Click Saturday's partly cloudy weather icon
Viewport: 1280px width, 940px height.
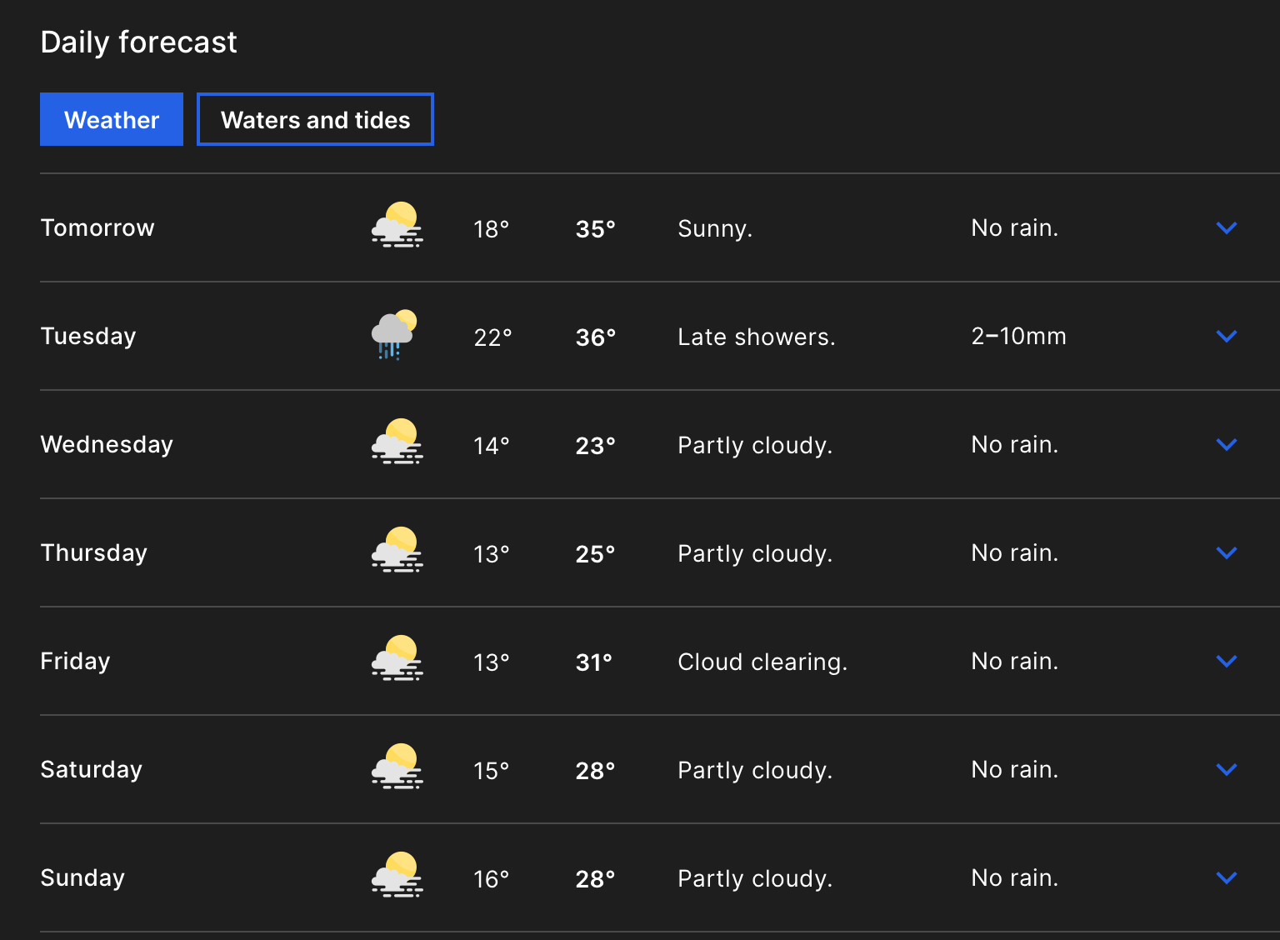pyautogui.click(x=397, y=767)
